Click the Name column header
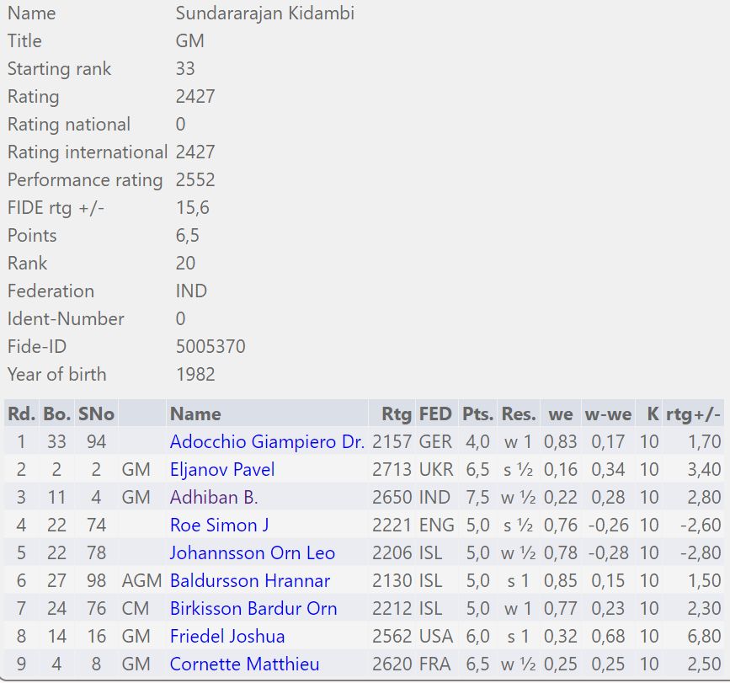 195,414
